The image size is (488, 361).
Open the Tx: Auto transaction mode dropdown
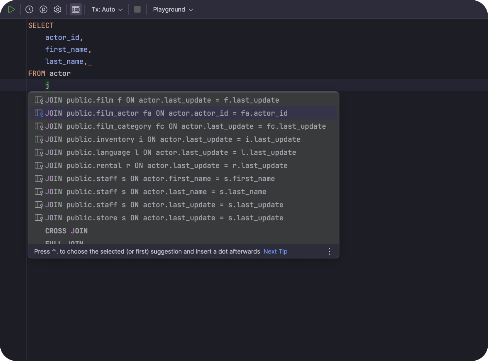(x=107, y=9)
